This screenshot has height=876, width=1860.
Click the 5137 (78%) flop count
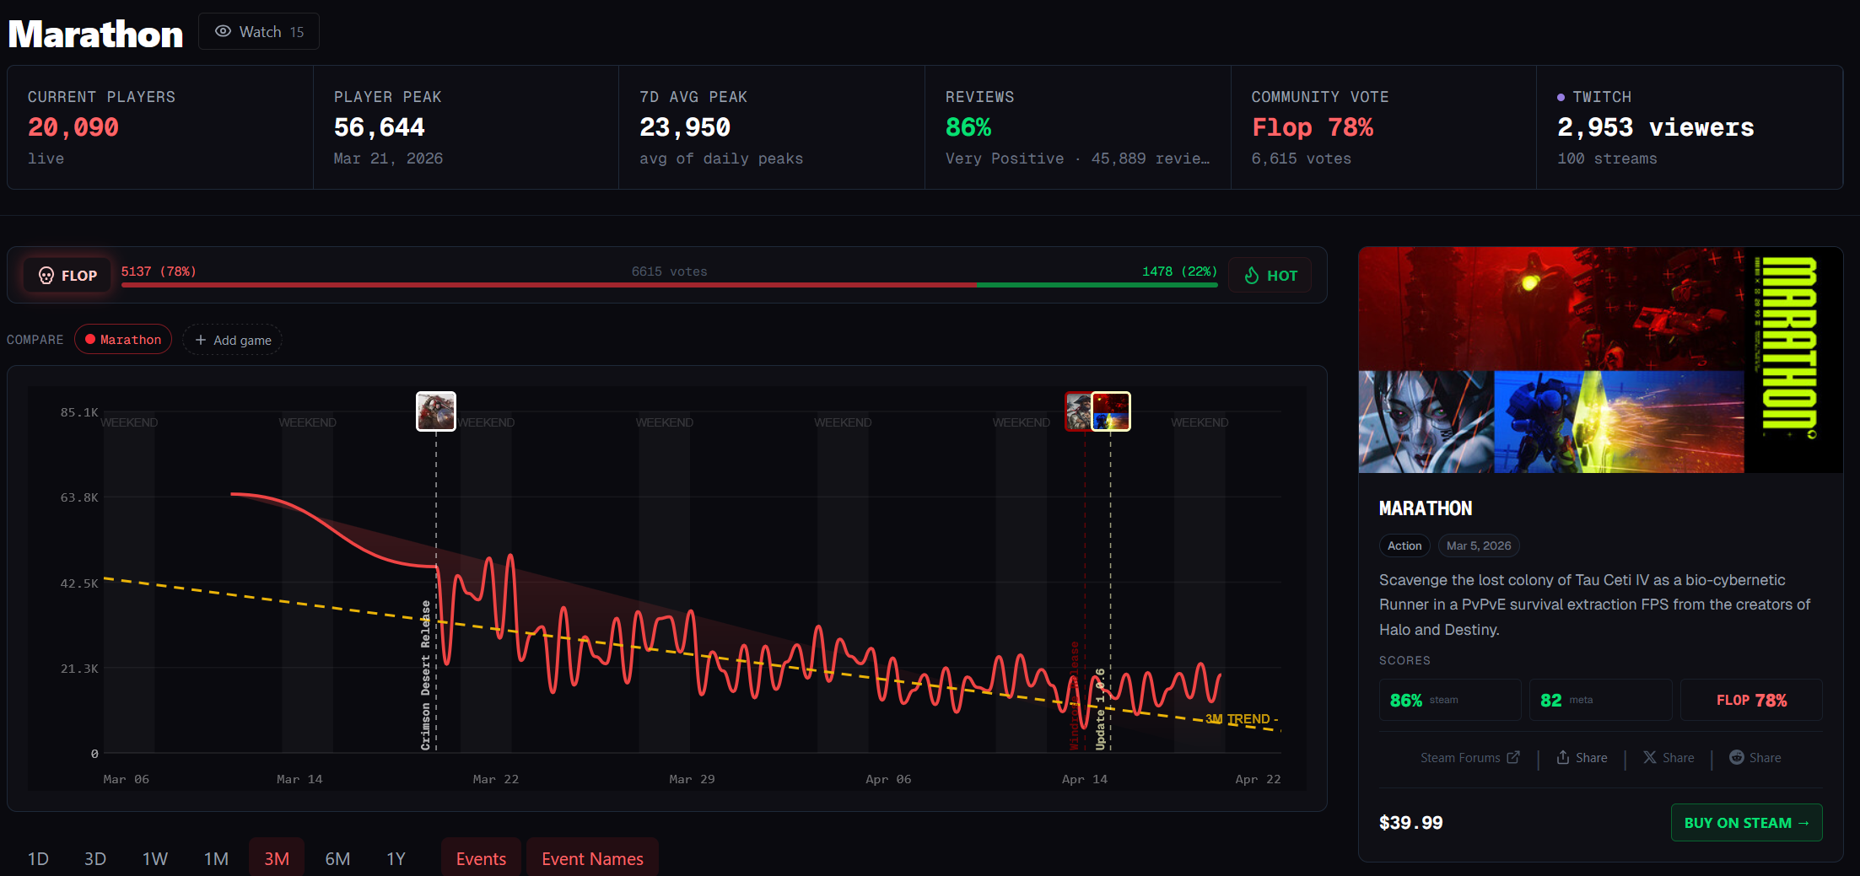coord(159,271)
